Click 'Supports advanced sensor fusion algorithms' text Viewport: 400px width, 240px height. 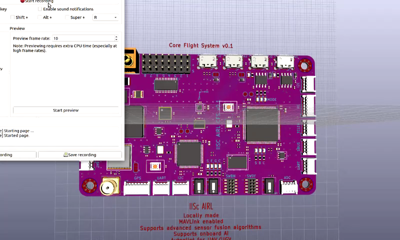point(200,227)
